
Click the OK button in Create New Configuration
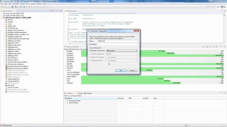point(121,71)
